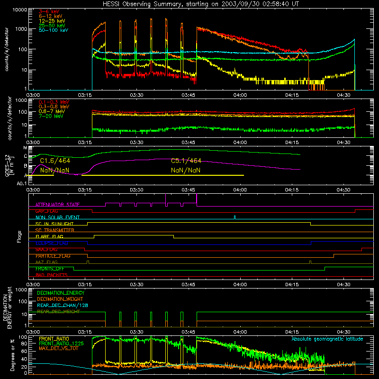Select the dim A47_FLAG label
379x379 pixels.
[46, 262]
